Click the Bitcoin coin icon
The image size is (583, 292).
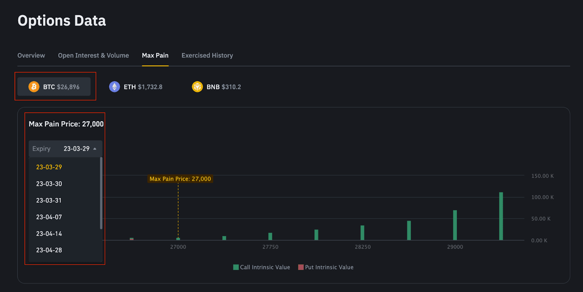point(34,87)
